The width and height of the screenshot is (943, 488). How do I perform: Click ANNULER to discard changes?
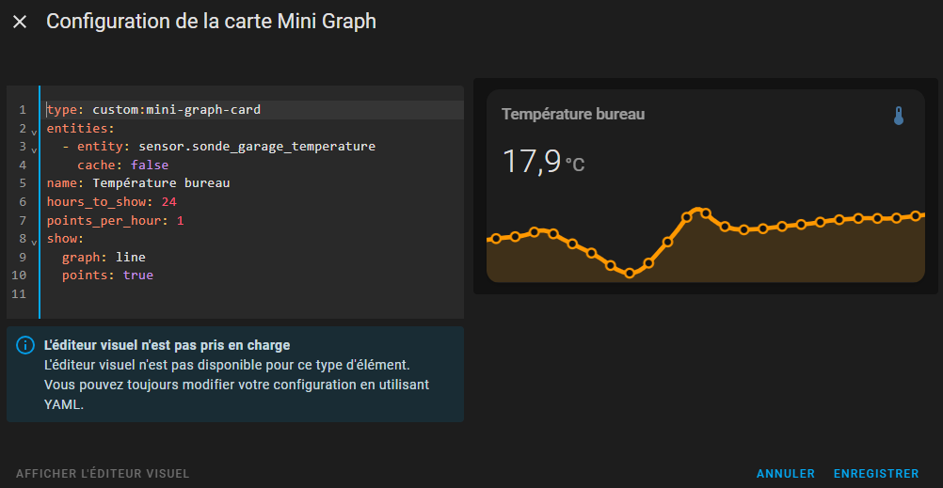[785, 474]
